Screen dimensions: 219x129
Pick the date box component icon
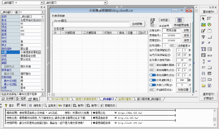pos(209,73)
